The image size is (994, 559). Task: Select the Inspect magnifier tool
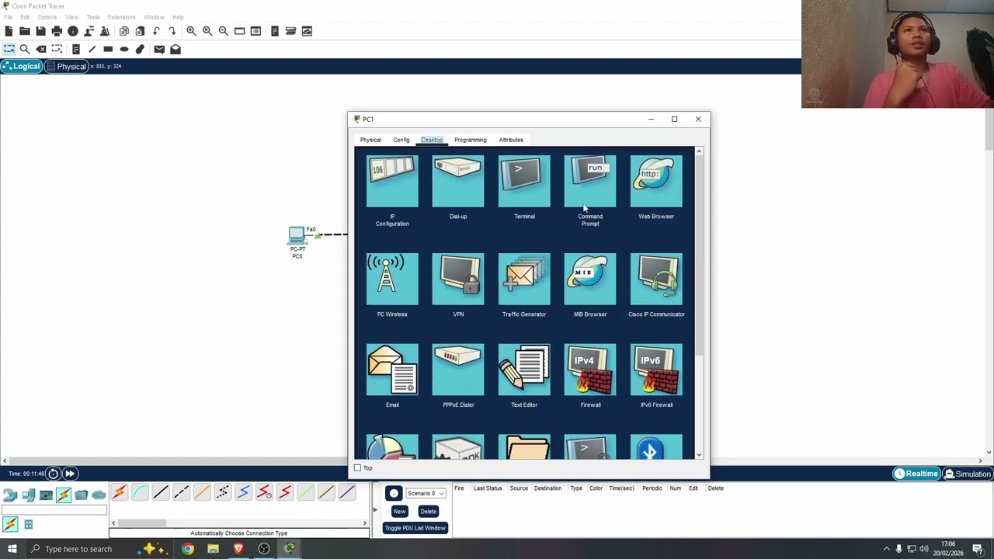pos(25,49)
